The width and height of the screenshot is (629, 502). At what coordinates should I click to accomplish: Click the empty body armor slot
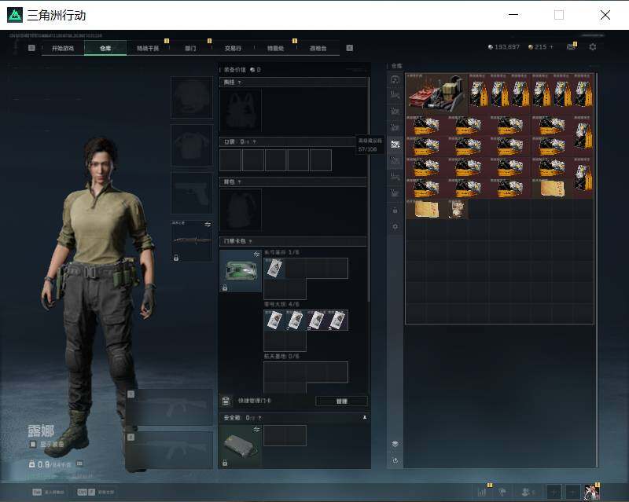point(192,145)
